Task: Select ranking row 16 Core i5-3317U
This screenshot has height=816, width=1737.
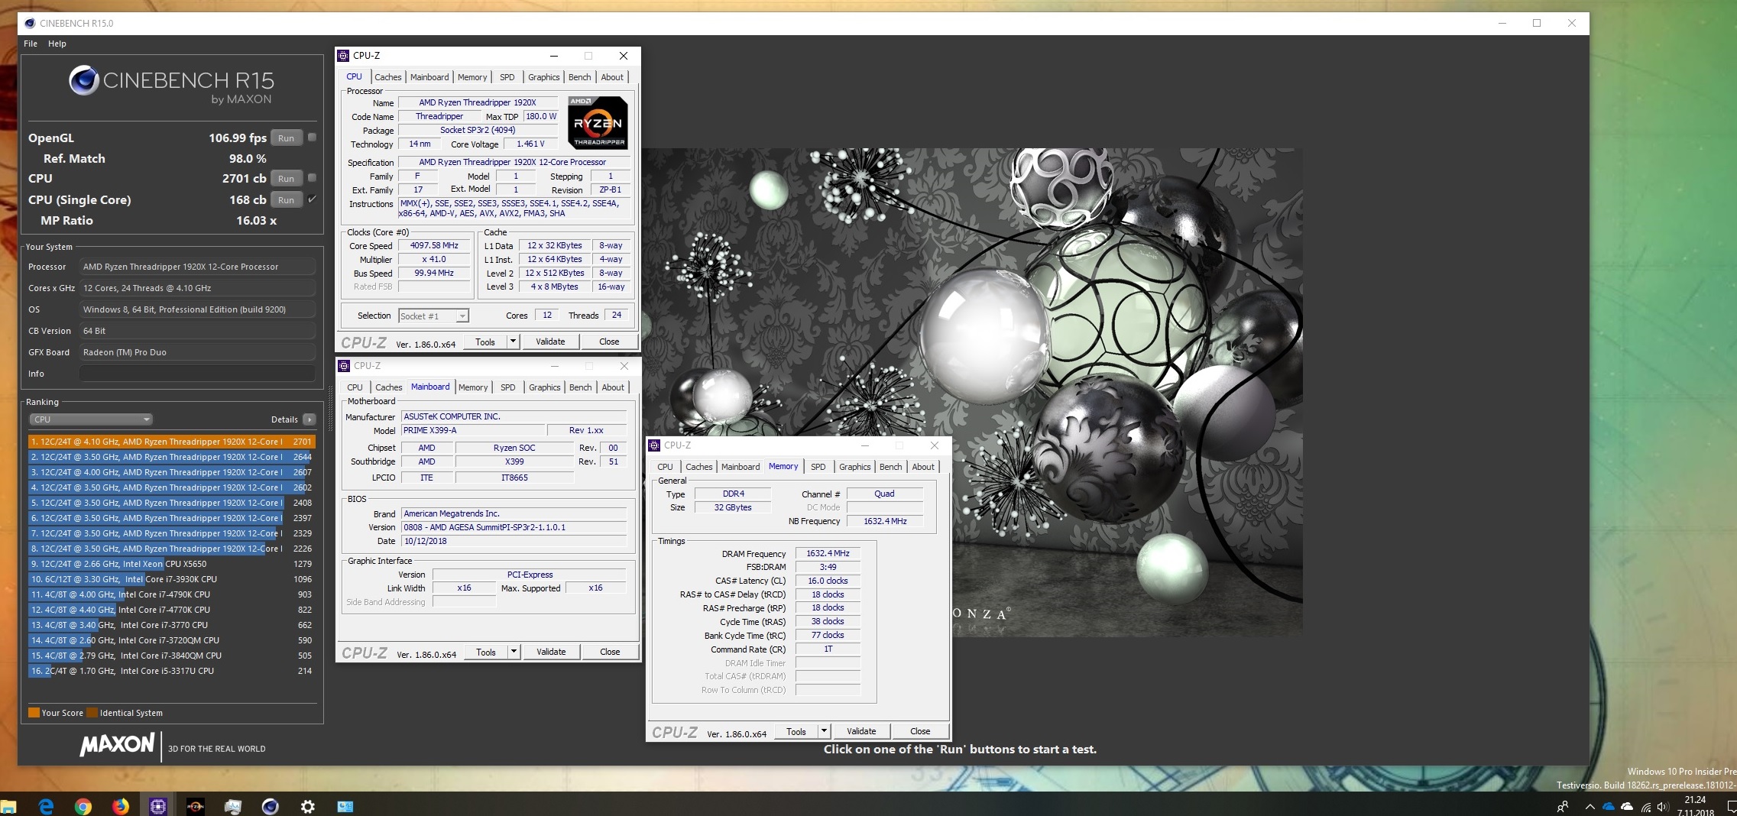Action: (172, 671)
